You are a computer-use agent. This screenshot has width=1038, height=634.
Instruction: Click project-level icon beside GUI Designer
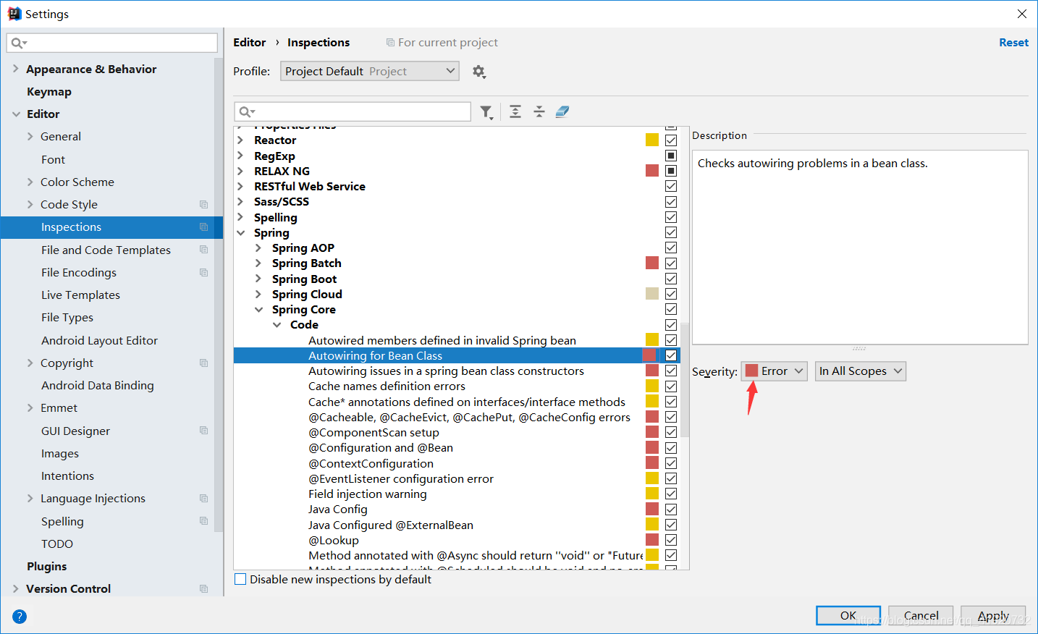203,431
